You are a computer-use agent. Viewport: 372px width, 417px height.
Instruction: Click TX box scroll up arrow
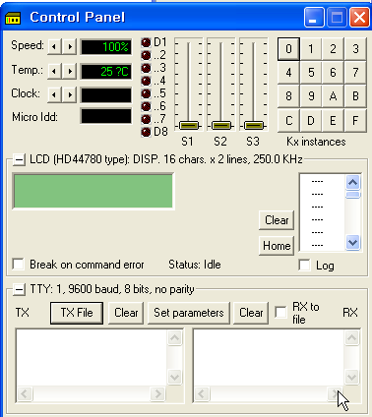pos(174,337)
